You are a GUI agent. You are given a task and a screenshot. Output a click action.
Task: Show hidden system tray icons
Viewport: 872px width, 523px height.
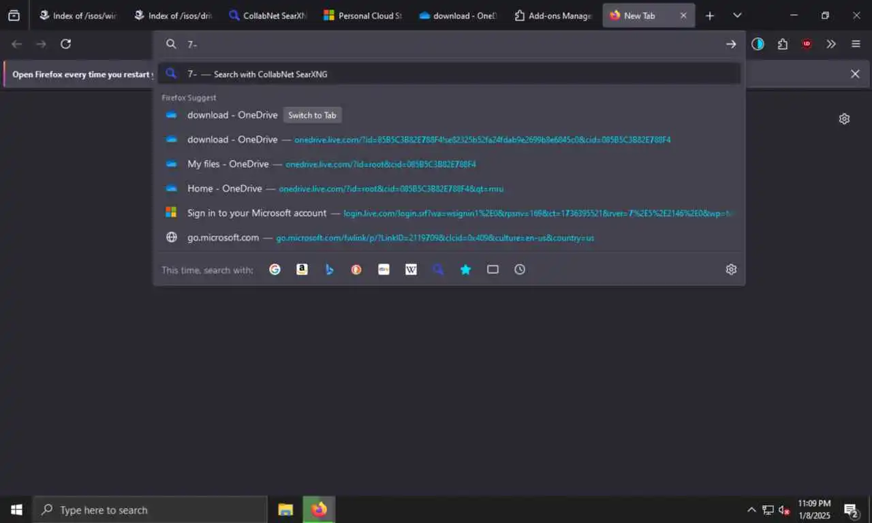[751, 509]
